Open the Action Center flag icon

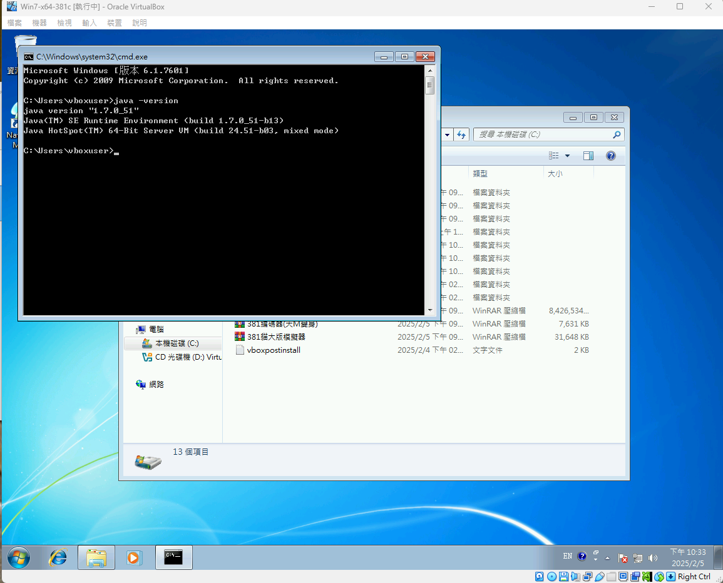pos(622,558)
